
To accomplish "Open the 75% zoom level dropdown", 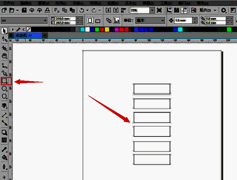I will [x=152, y=10].
